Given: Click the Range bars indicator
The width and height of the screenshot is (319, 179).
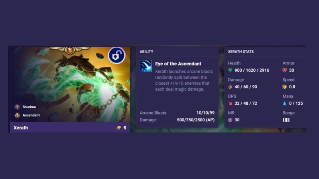Looking at the screenshot, I should pos(286,120).
